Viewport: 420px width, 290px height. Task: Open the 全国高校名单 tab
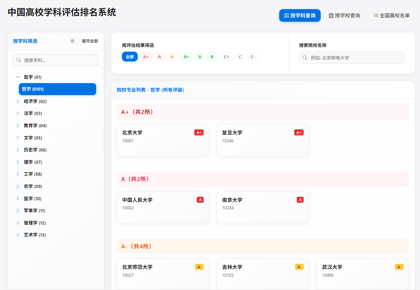tap(391, 15)
